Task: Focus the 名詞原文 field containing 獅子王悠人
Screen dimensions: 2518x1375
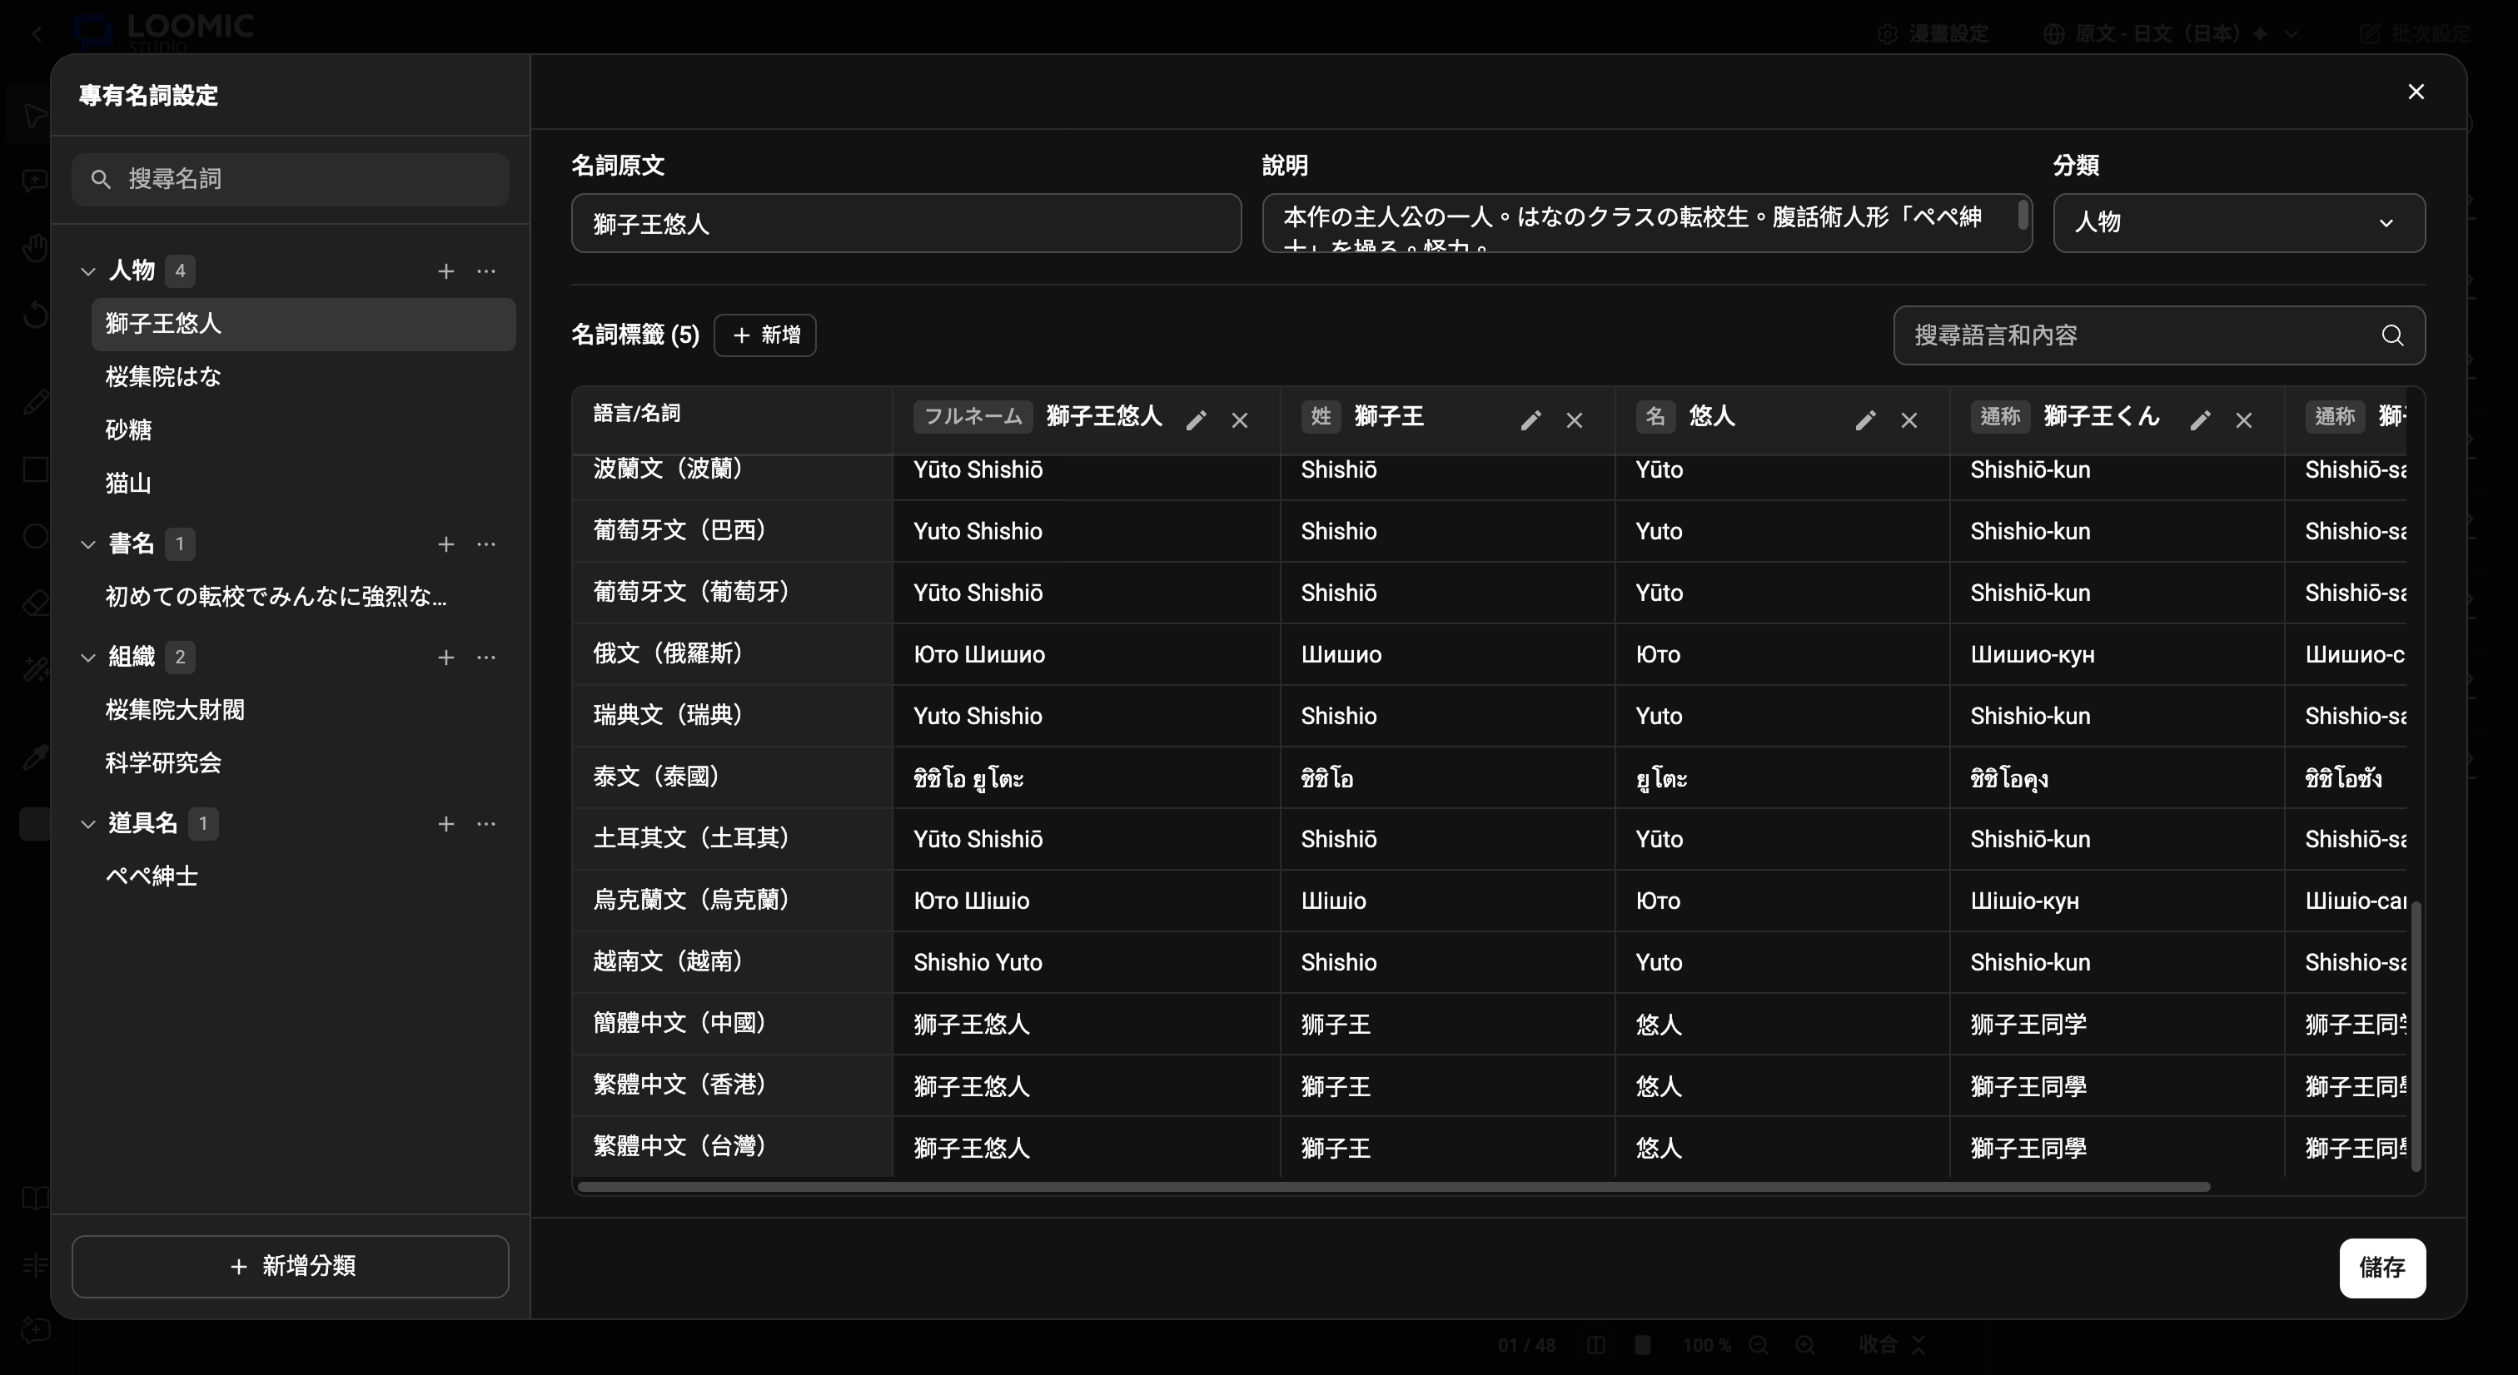Action: coord(906,223)
